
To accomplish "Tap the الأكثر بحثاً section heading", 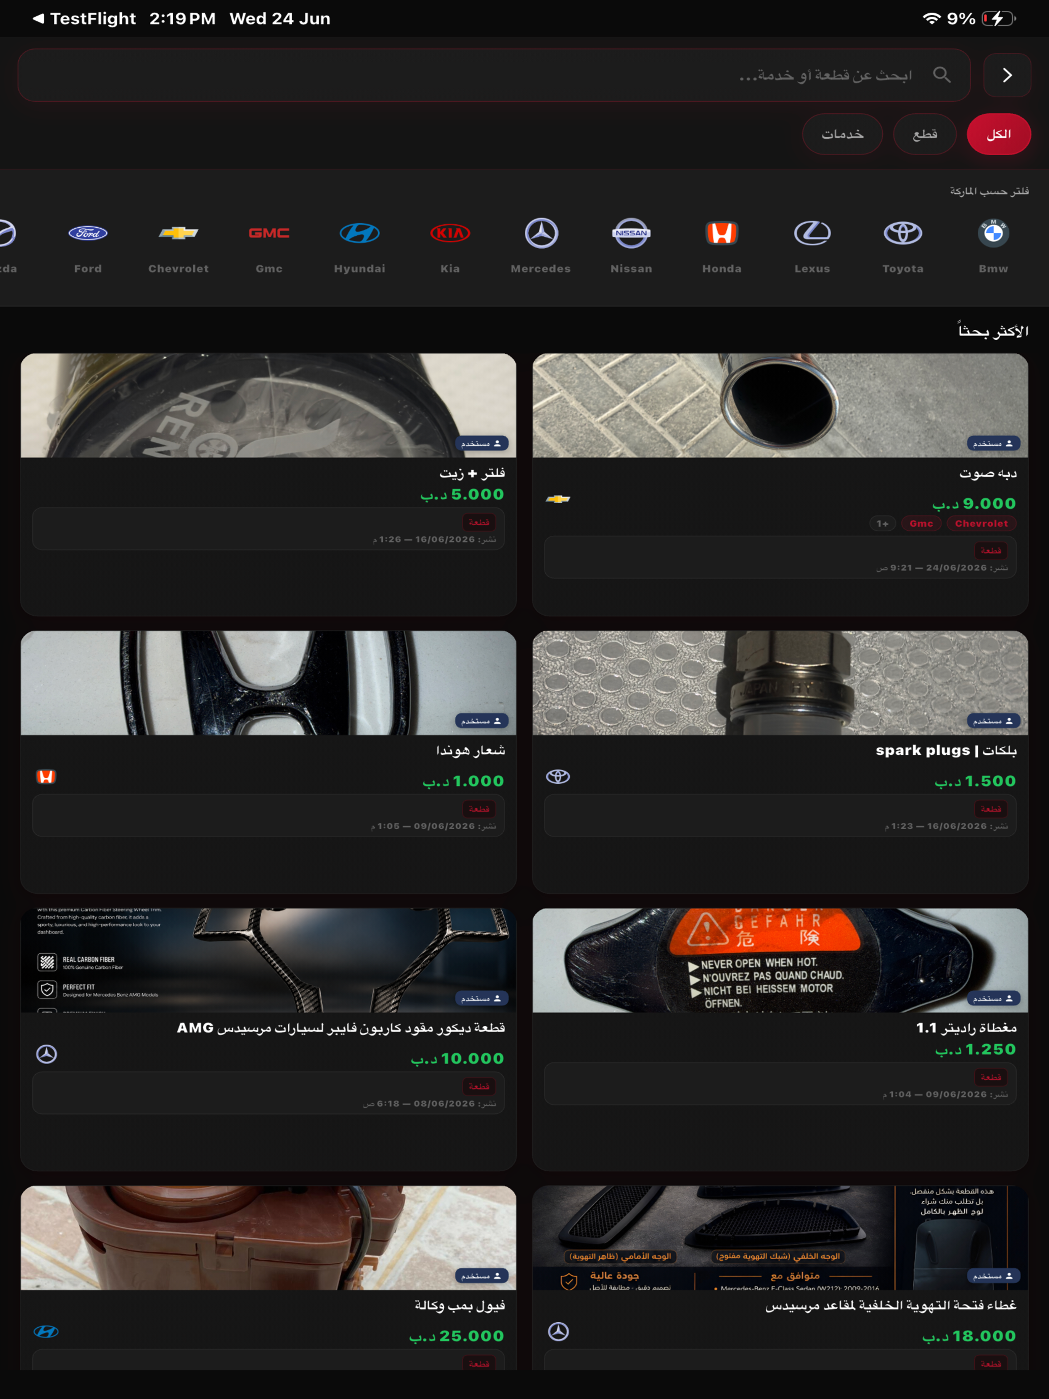I will (993, 331).
